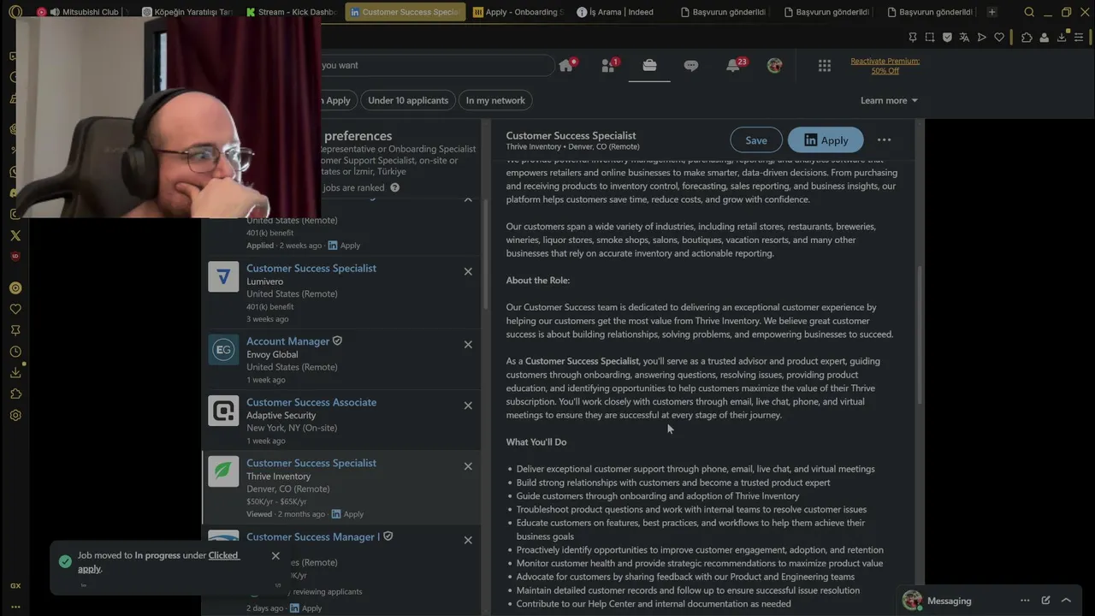The image size is (1095, 616).
Task: Open the GX icon at sidebar bottom
Action: [15, 586]
